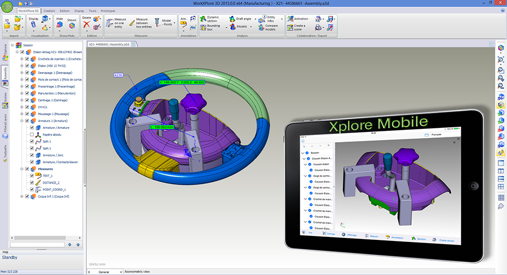Open the Tools ribbon tab
This screenshot has width=507, height=275.
pos(93,11)
